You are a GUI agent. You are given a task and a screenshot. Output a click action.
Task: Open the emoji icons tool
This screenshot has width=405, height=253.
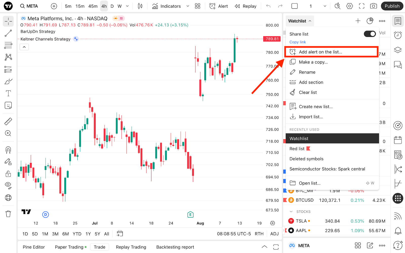point(8,105)
